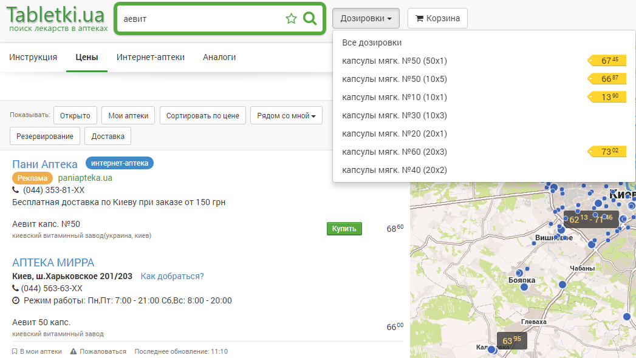Click the orange Реклама label

point(32,178)
